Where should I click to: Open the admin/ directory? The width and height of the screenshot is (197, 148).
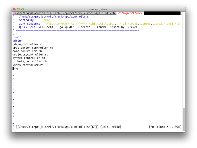click(x=17, y=41)
